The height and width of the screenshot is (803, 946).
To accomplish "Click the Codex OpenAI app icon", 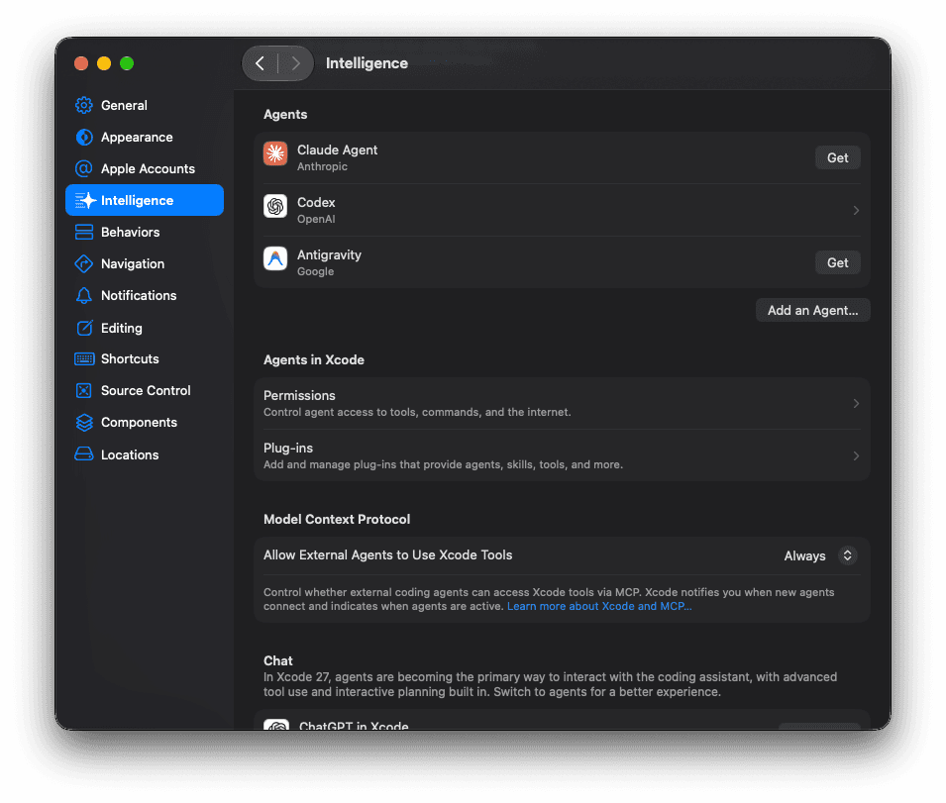I will (x=275, y=206).
